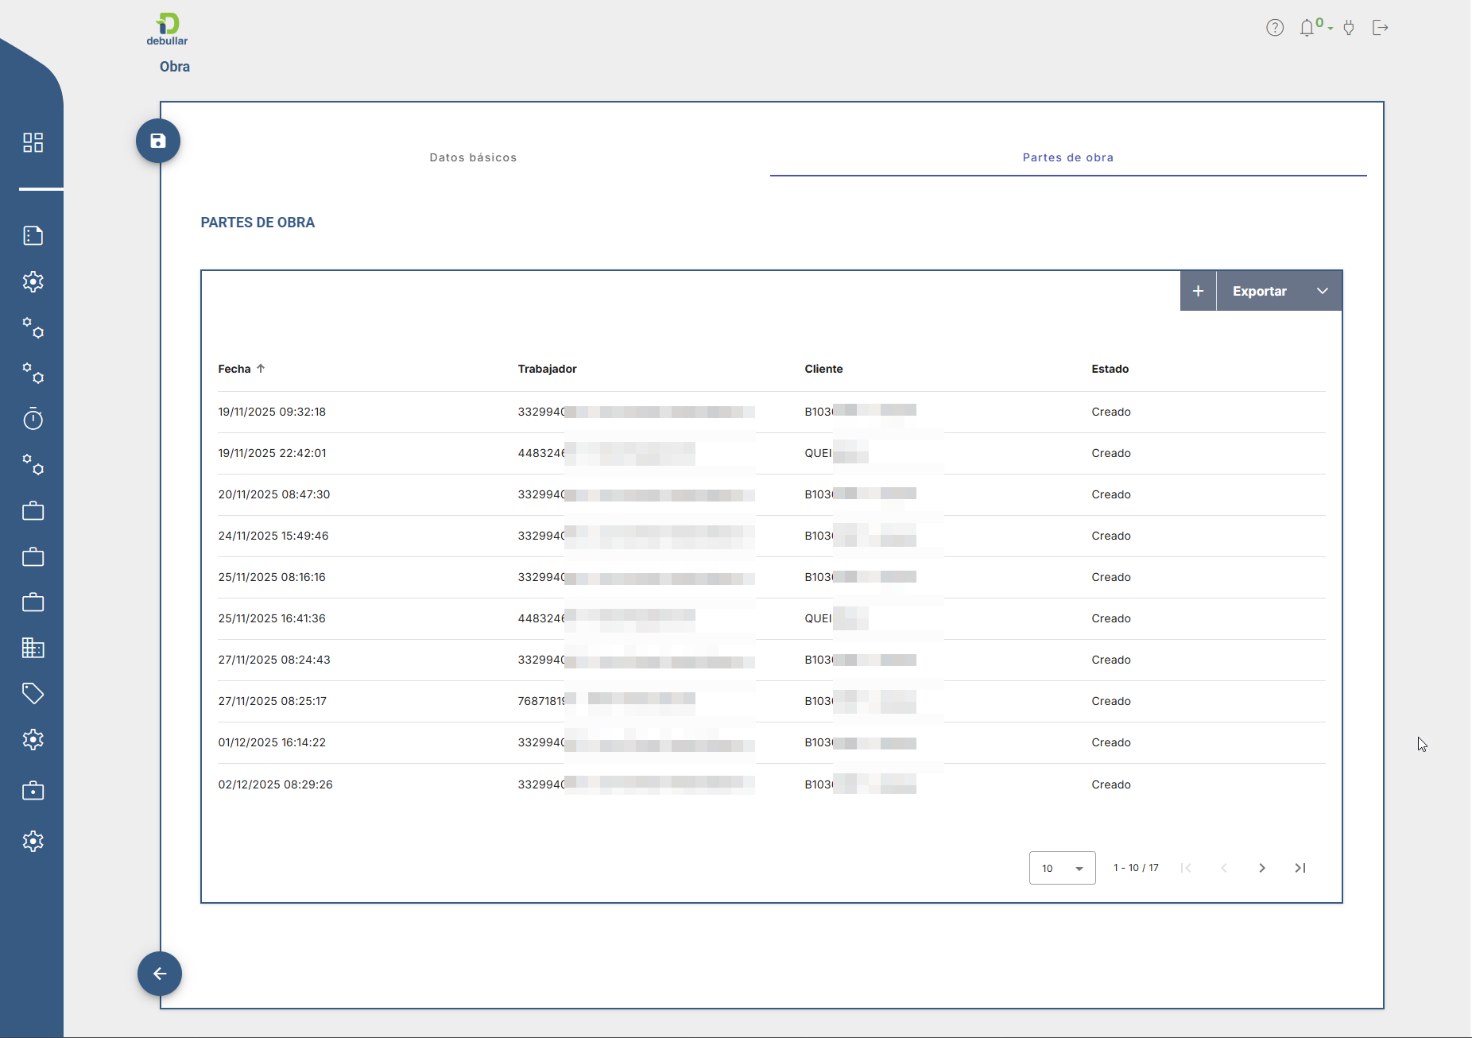Switch to the Datos básicos tab
Viewport: 1472px width, 1038px height.
point(473,157)
